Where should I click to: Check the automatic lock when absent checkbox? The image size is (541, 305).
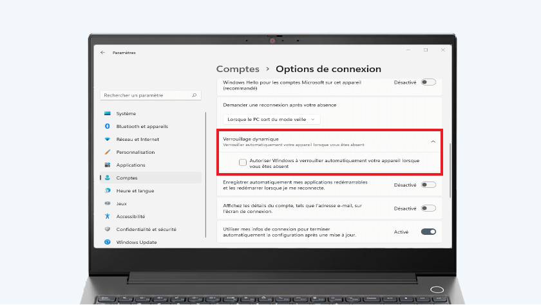tap(242, 163)
